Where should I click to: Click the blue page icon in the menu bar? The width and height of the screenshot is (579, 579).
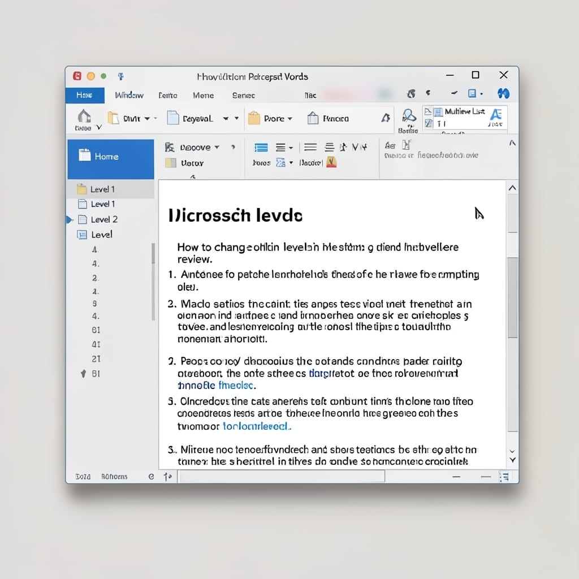tap(472, 93)
